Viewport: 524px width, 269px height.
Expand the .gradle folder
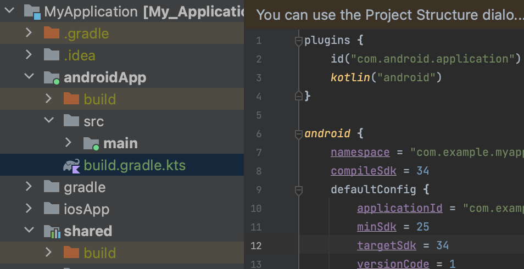[29, 32]
